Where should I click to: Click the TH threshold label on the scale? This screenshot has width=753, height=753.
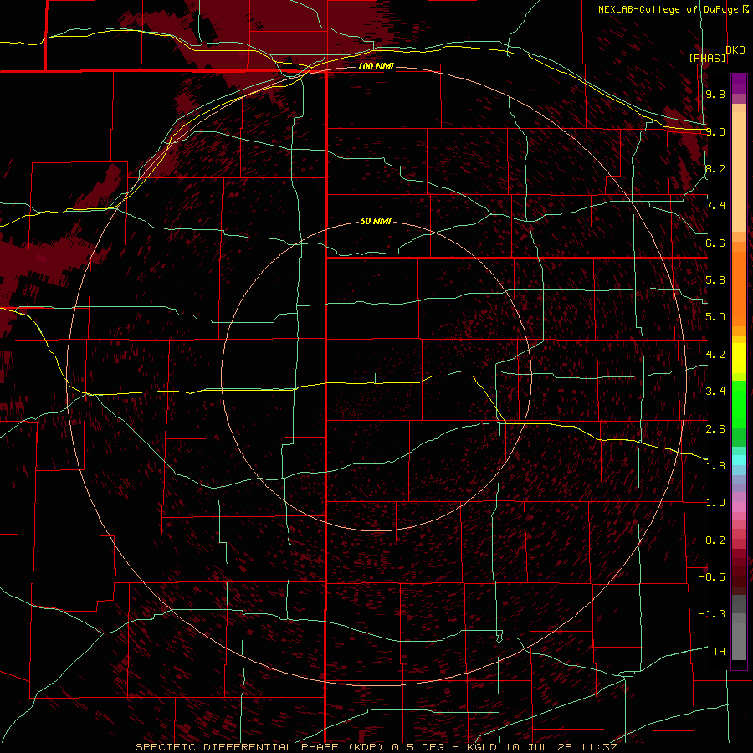coord(719,652)
